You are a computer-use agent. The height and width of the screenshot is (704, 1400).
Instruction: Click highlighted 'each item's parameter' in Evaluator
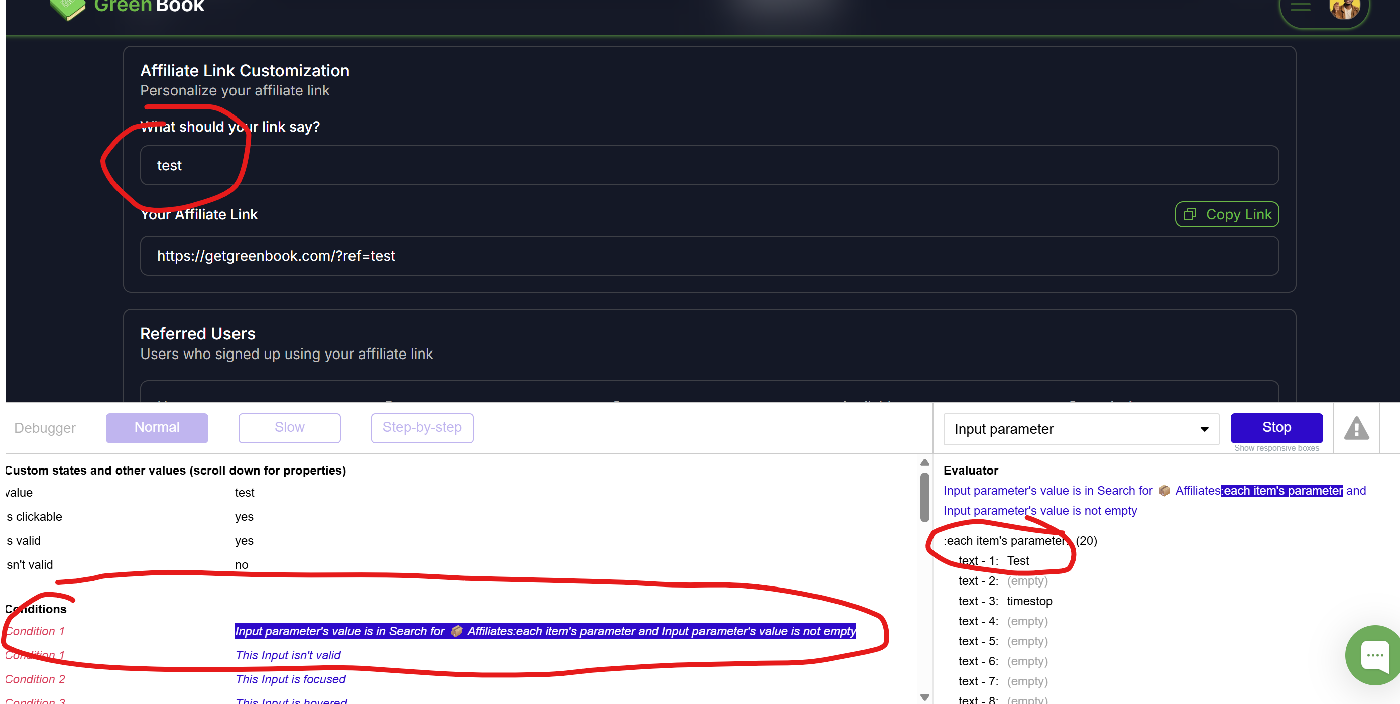tap(1281, 491)
